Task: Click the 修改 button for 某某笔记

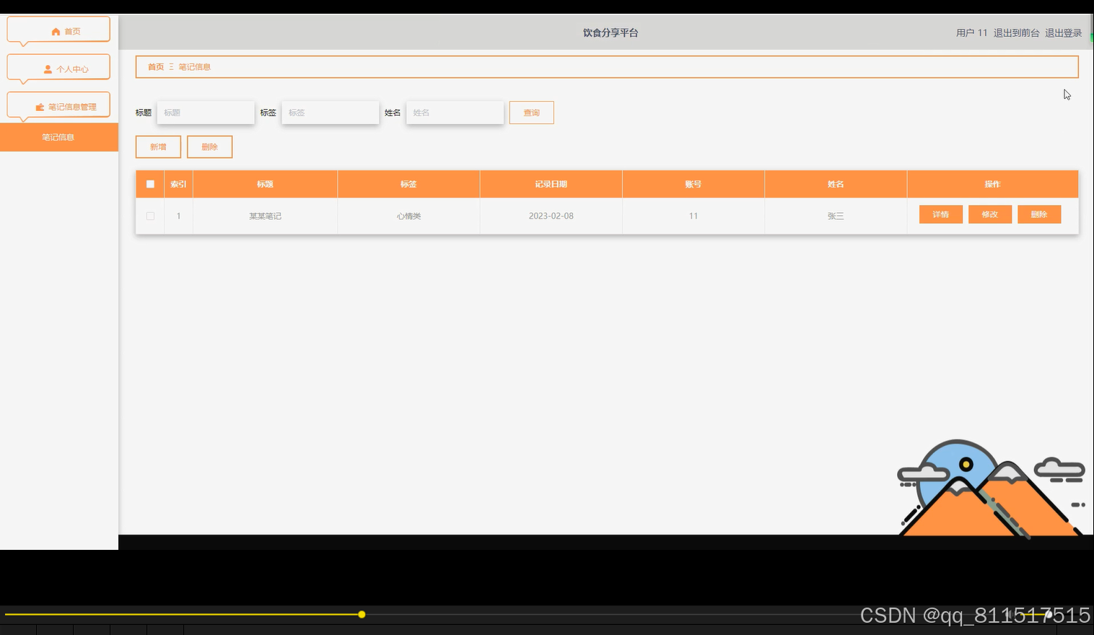Action: tap(990, 214)
